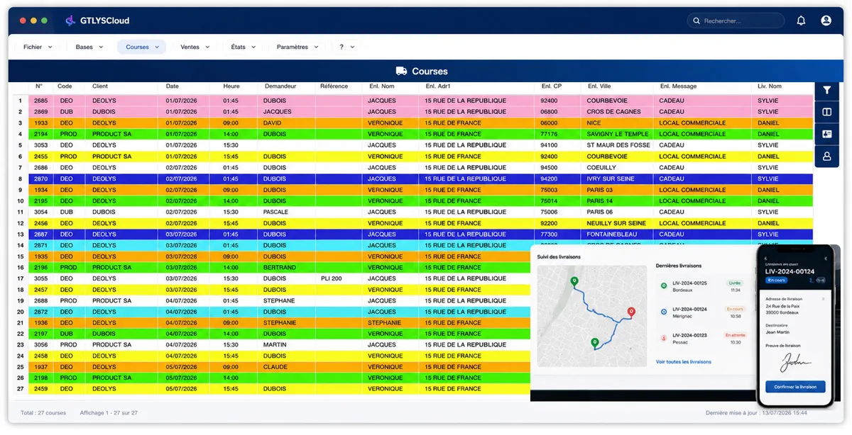Sort by the N° column header
The image size is (852, 435).
tap(40, 86)
